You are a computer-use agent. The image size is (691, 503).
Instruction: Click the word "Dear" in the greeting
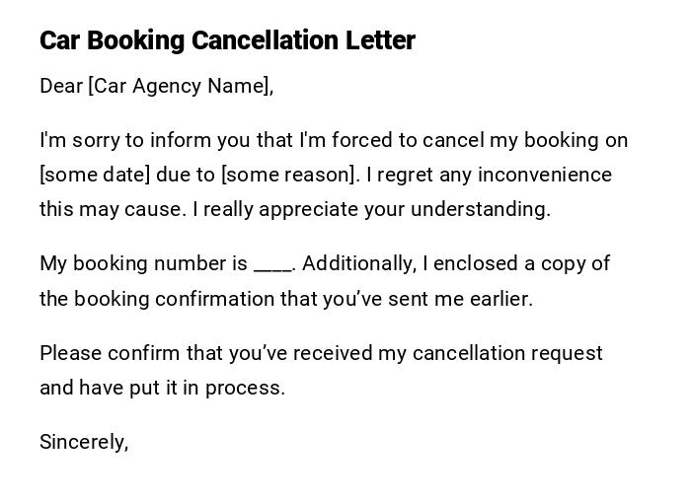click(x=61, y=86)
